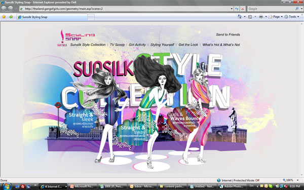Click Show Desktop quick launch icon
The image size is (304, 190).
[17, 186]
